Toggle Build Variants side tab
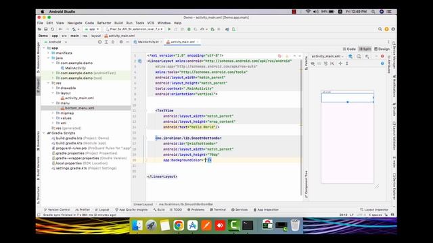Image resolution: width=433 pixels, height=243 pixels. [38, 168]
